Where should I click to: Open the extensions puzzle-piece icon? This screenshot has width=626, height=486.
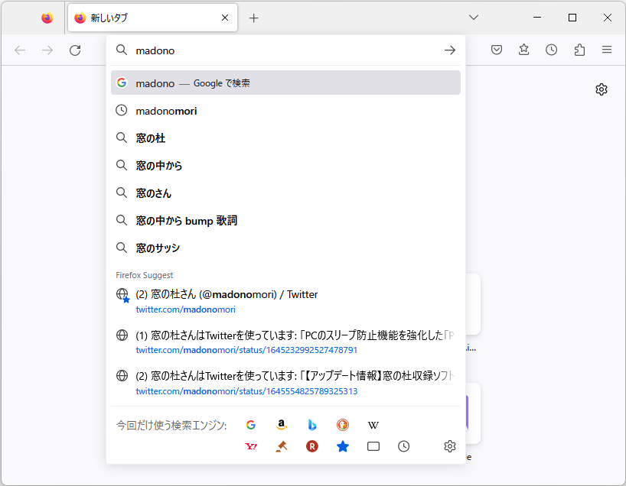click(x=579, y=49)
